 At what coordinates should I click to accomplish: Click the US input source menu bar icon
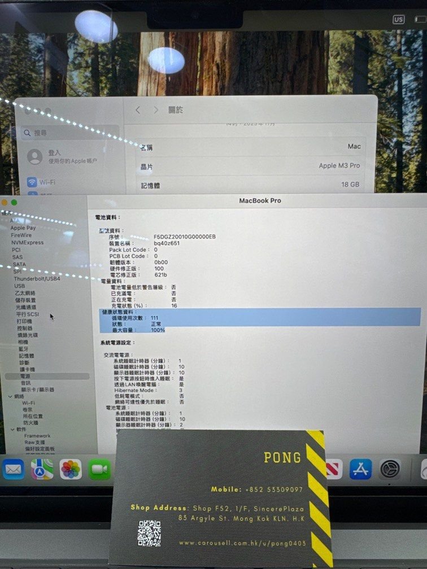click(x=398, y=20)
